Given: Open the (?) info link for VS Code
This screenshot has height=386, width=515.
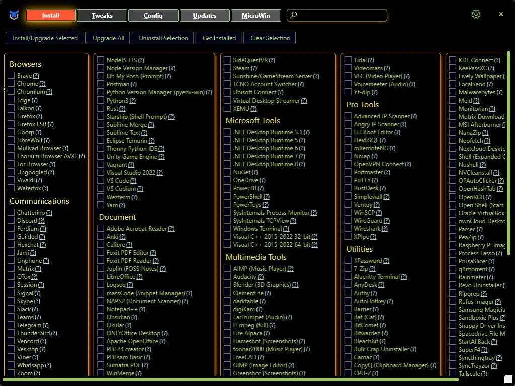Looking at the screenshot, I should coord(133,181).
